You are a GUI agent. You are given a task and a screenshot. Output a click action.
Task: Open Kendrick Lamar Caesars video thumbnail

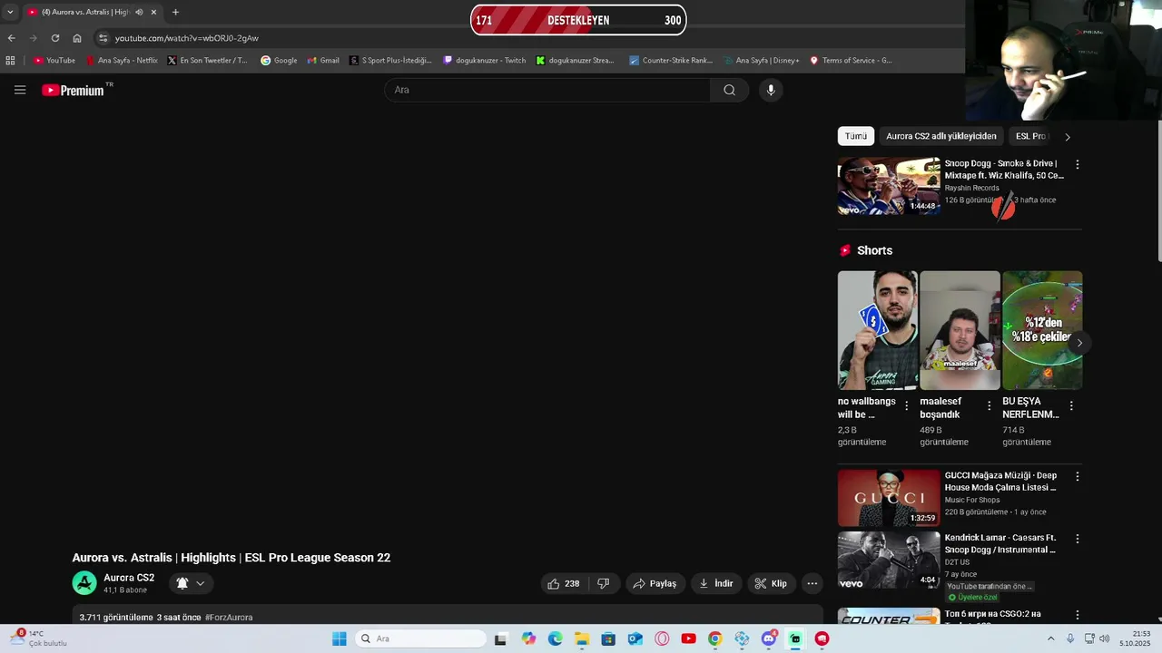(x=889, y=560)
